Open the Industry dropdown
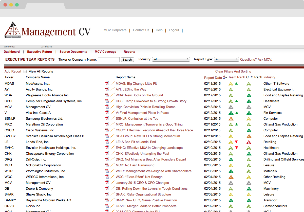Viewport: 304px width, 212px height. (x=171, y=59)
